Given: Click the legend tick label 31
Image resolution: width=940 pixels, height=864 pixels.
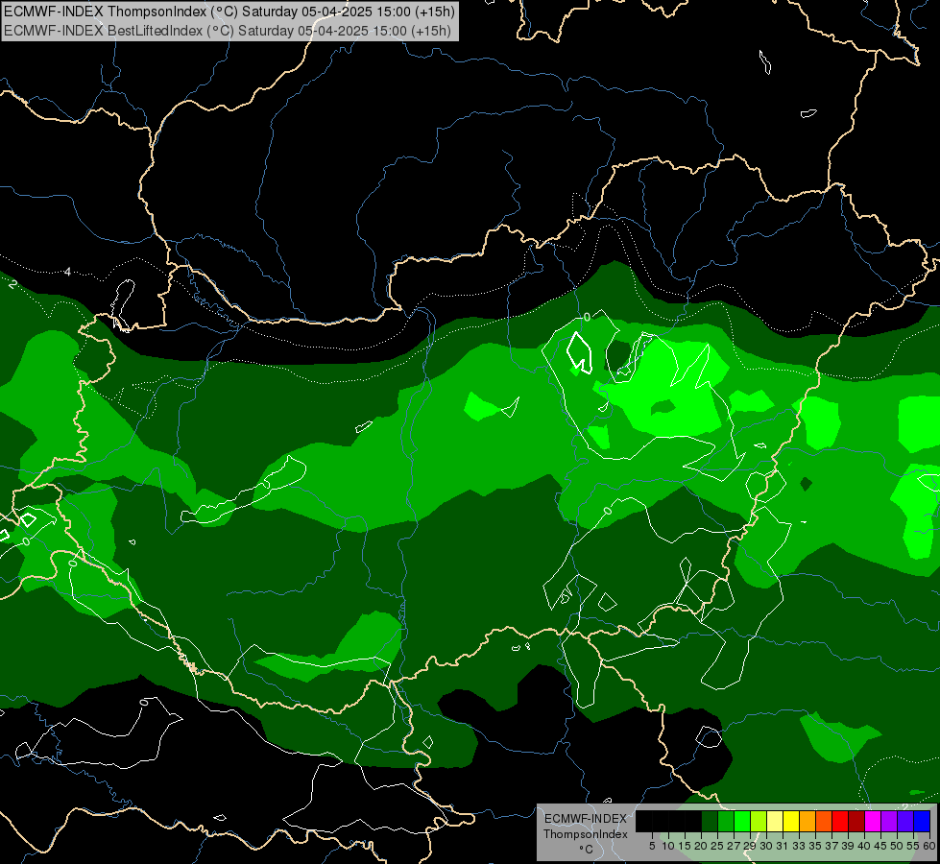Looking at the screenshot, I should tap(783, 846).
